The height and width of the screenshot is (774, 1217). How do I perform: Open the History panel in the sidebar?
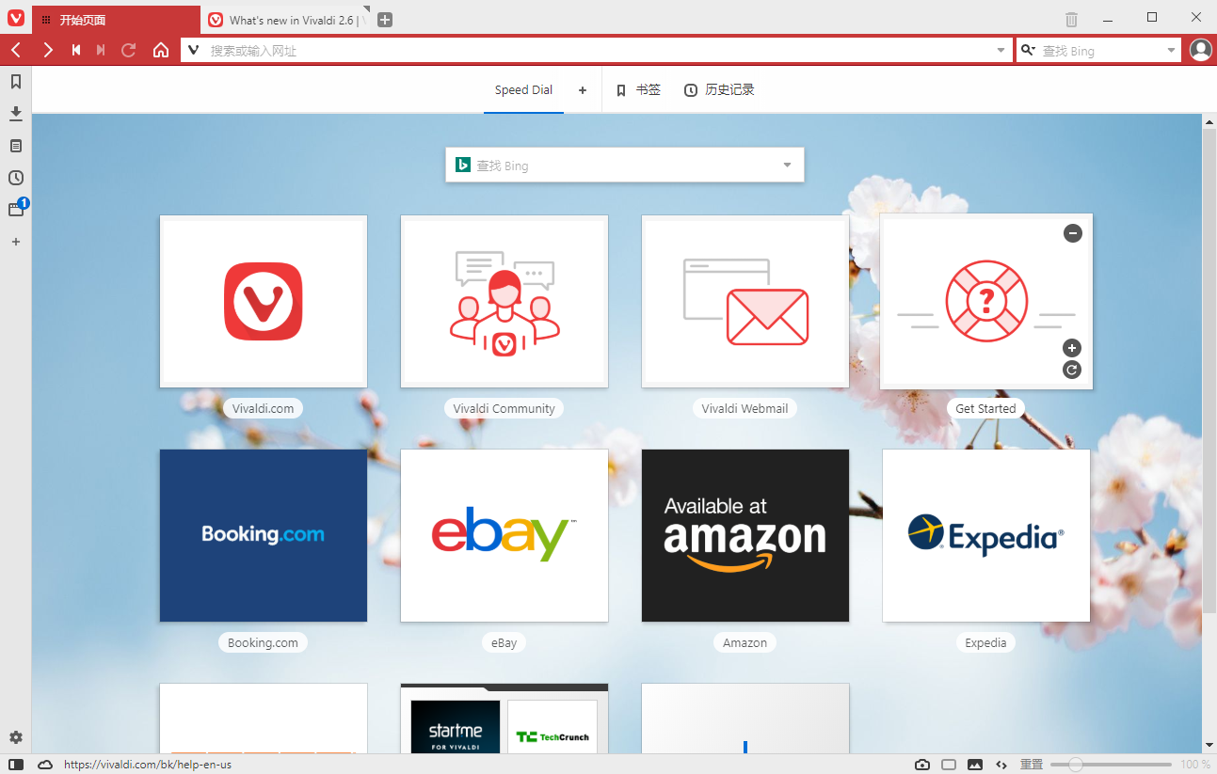click(x=15, y=177)
